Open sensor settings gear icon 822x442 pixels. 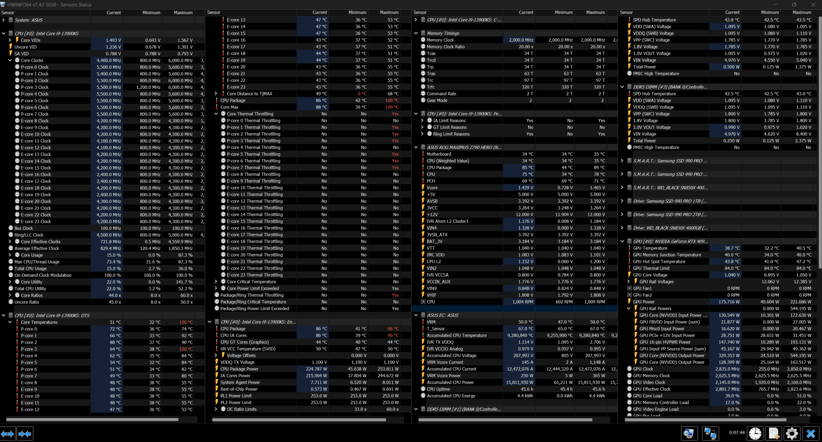(x=792, y=434)
